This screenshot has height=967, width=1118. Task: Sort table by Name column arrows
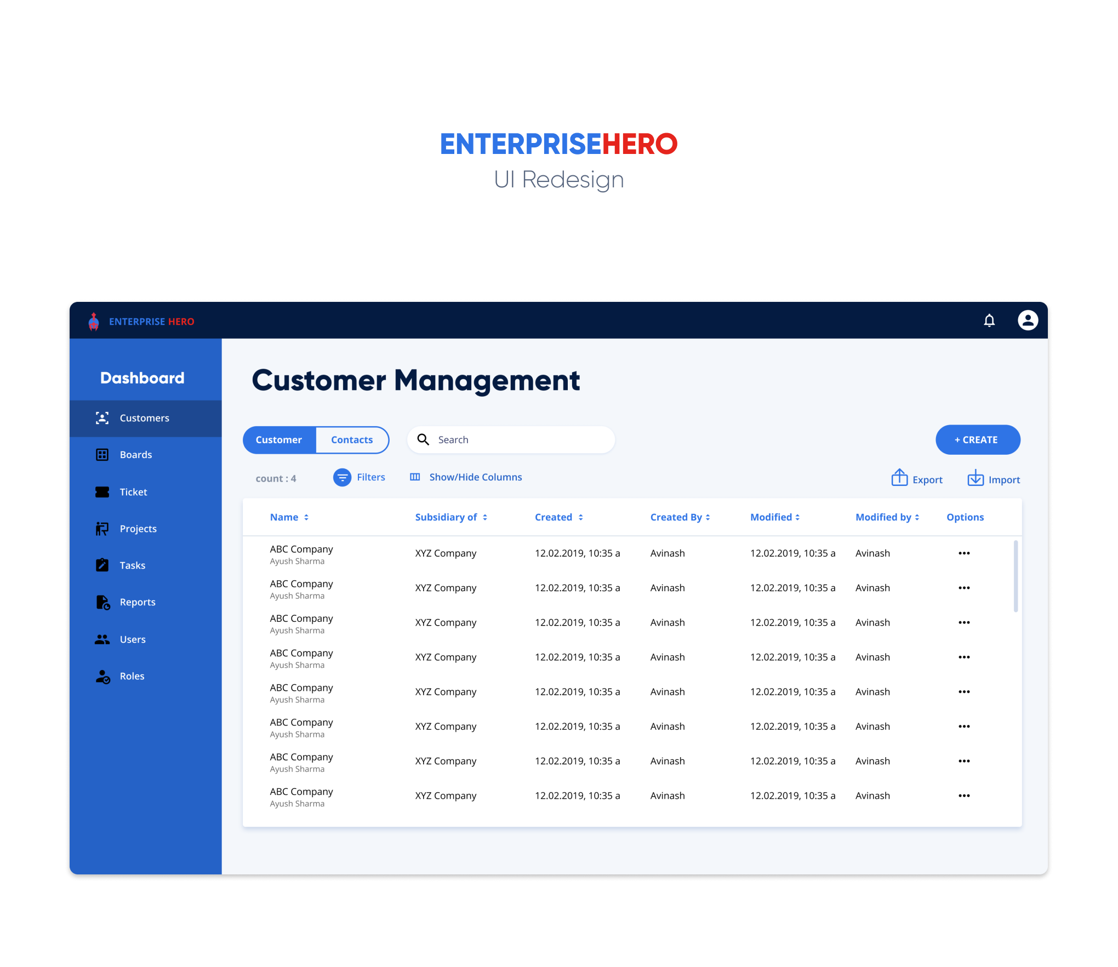point(306,517)
